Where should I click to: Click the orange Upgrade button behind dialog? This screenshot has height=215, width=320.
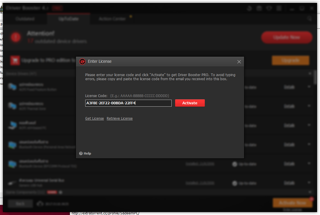[290, 60]
